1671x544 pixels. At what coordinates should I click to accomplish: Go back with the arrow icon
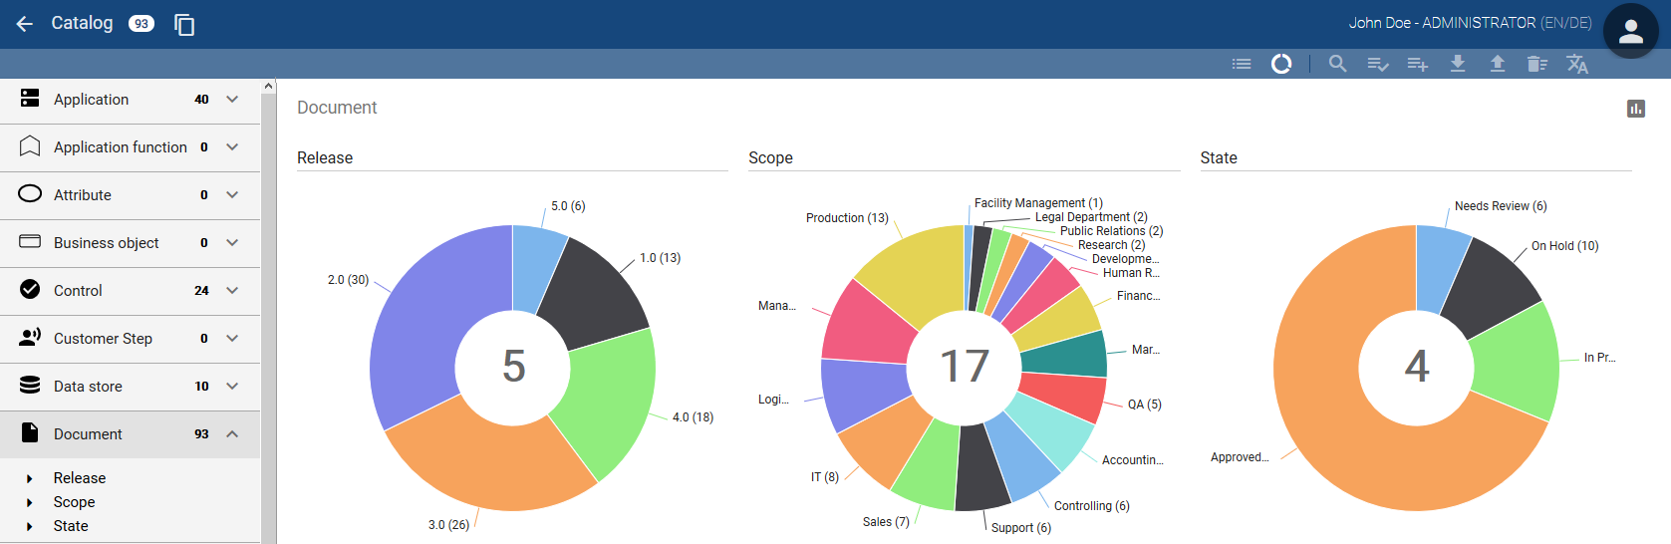[25, 24]
